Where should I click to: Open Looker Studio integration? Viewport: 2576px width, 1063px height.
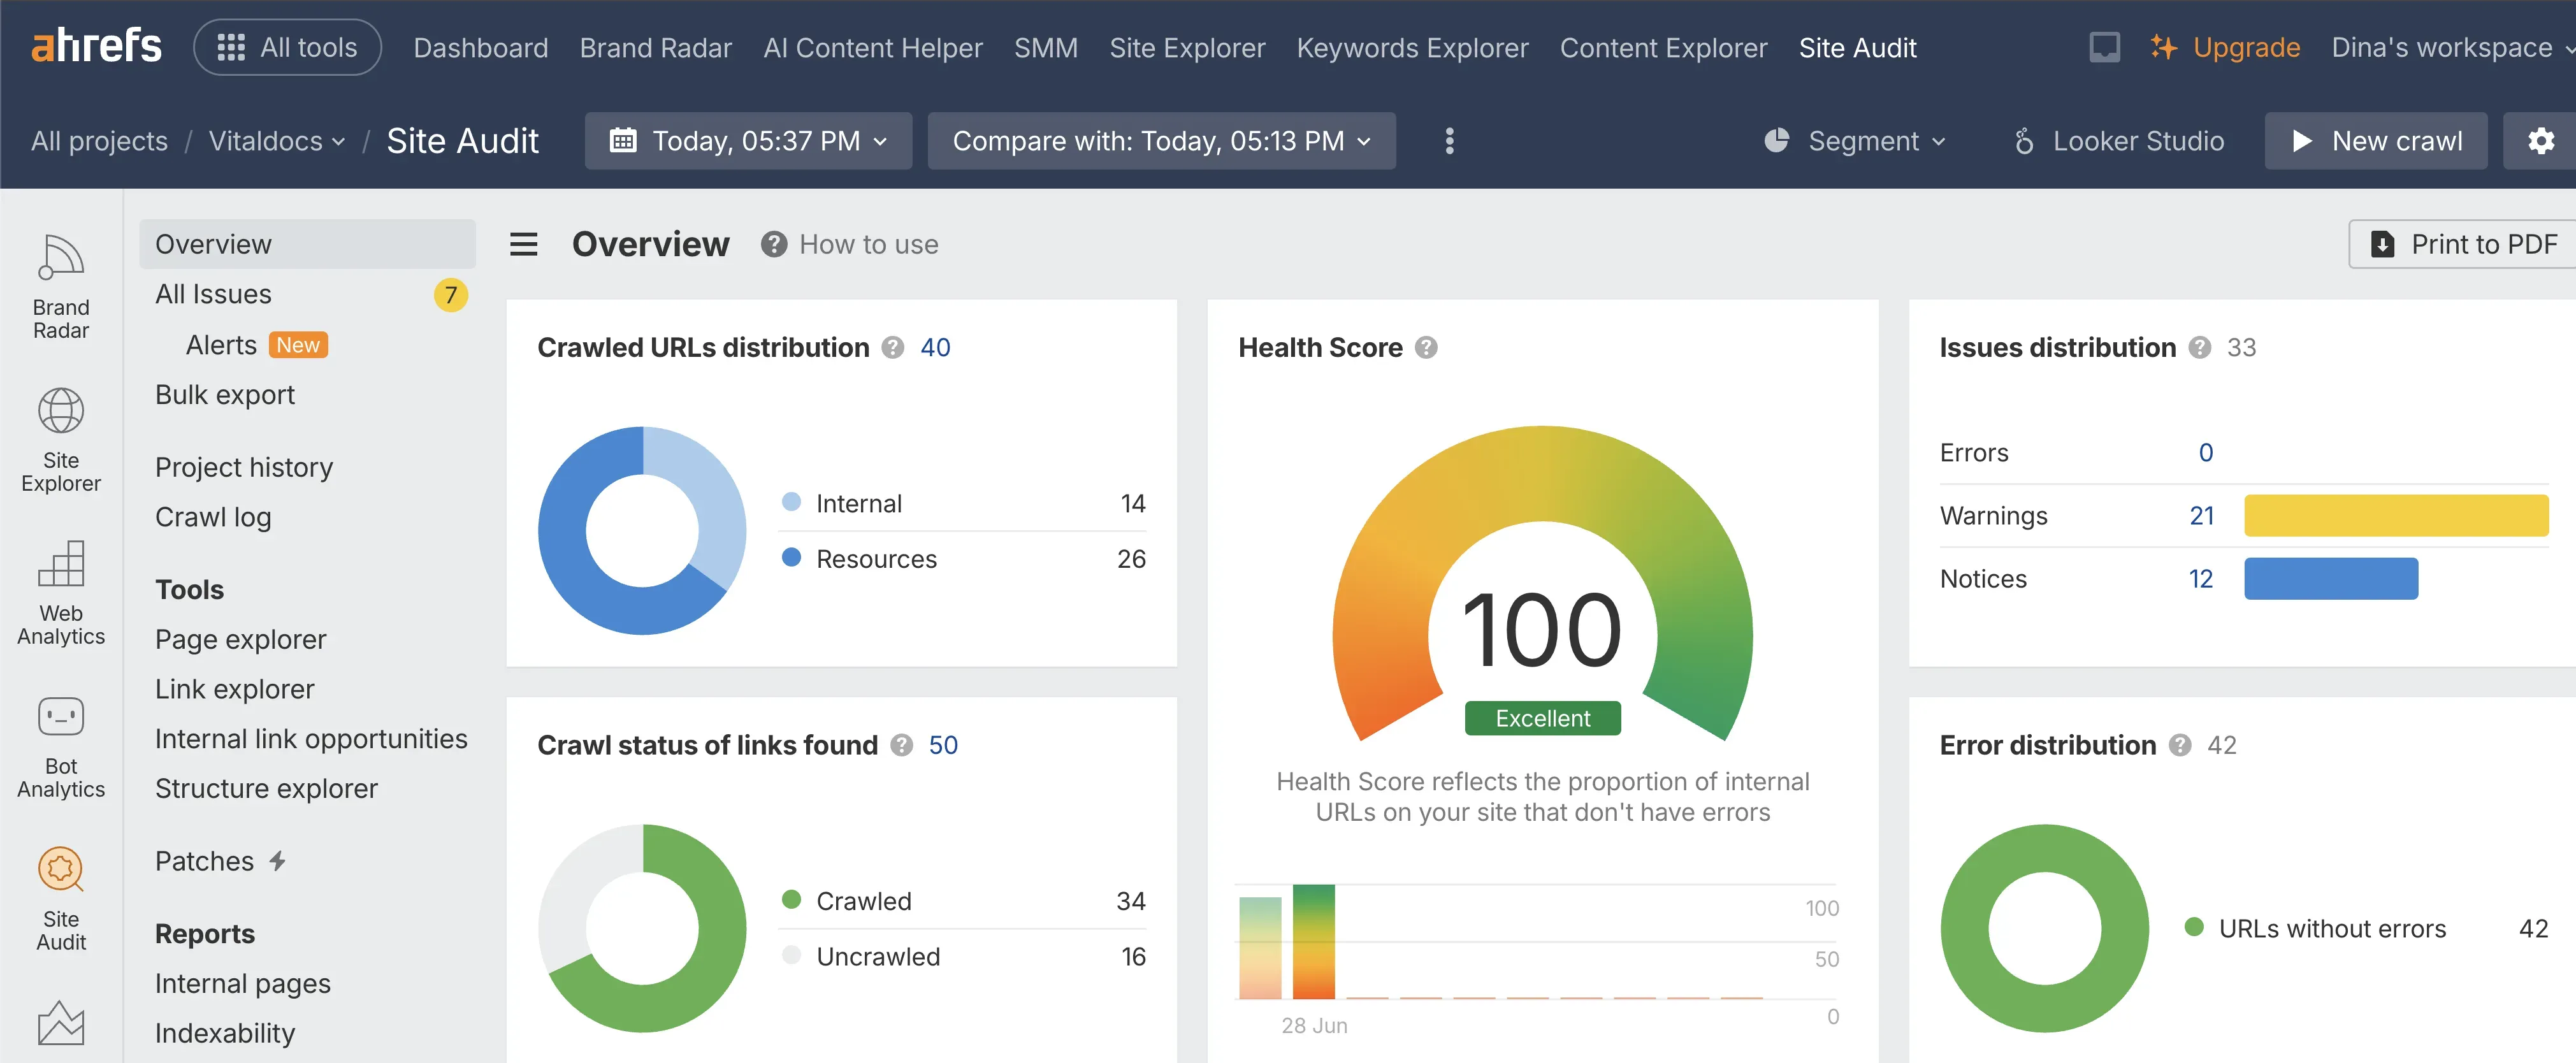[x=2119, y=141]
